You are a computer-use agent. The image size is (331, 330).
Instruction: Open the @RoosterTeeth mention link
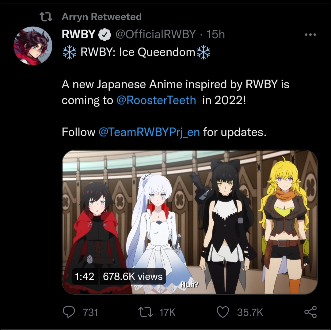(x=156, y=100)
